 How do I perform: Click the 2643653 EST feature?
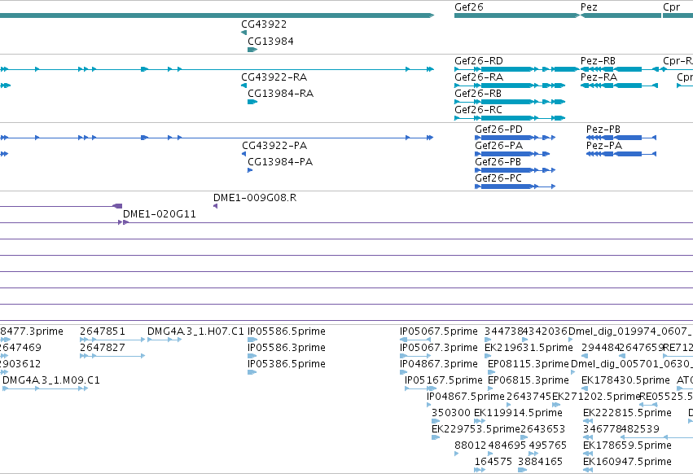point(524,437)
